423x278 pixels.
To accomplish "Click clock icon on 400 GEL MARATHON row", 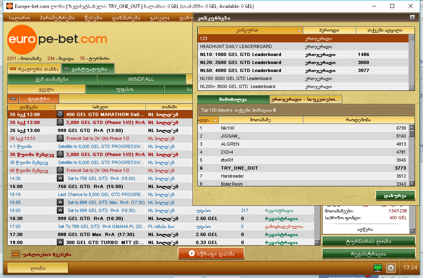I will point(60,114).
